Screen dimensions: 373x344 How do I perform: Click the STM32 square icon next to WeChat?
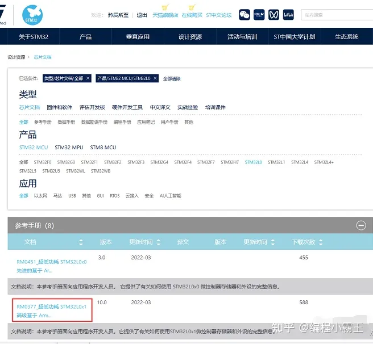[259, 15]
